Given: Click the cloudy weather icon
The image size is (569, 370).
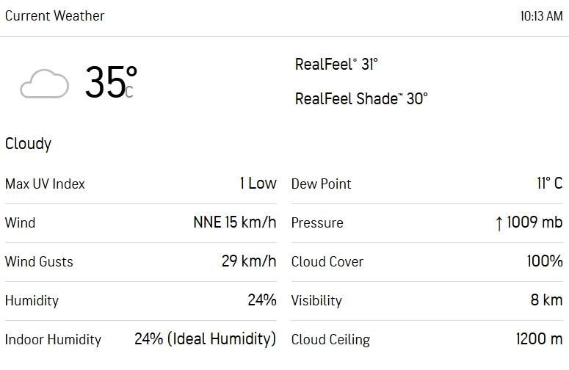Looking at the screenshot, I should point(44,84).
